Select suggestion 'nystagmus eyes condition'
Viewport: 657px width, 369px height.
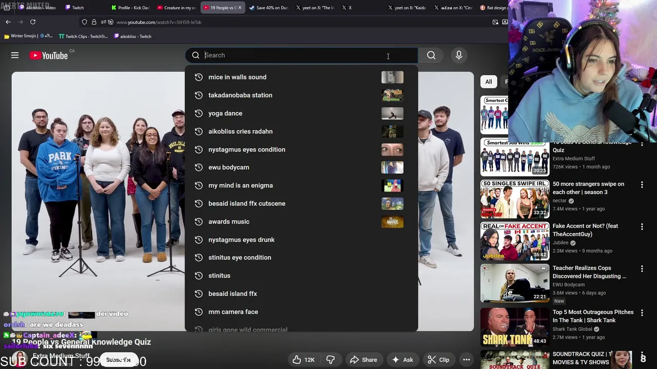pos(301,149)
